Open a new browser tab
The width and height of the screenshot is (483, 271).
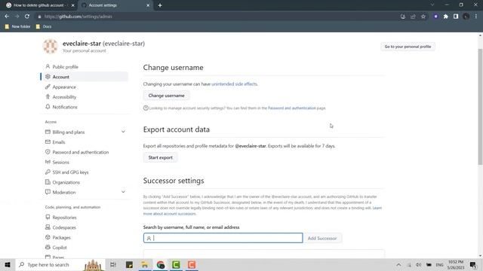(x=160, y=5)
